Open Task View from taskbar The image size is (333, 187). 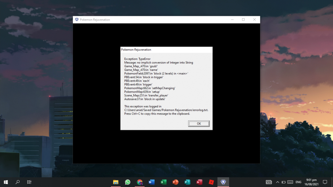[x=29, y=182]
